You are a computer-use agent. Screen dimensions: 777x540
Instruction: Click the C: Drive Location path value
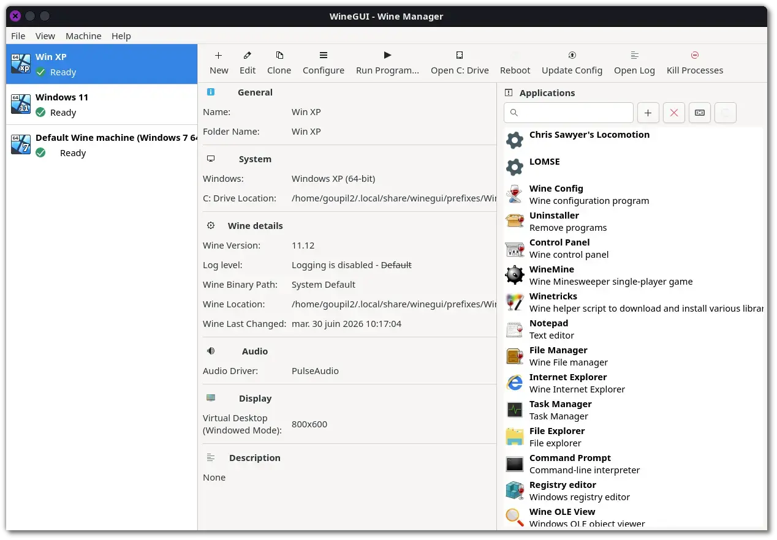pyautogui.click(x=394, y=198)
